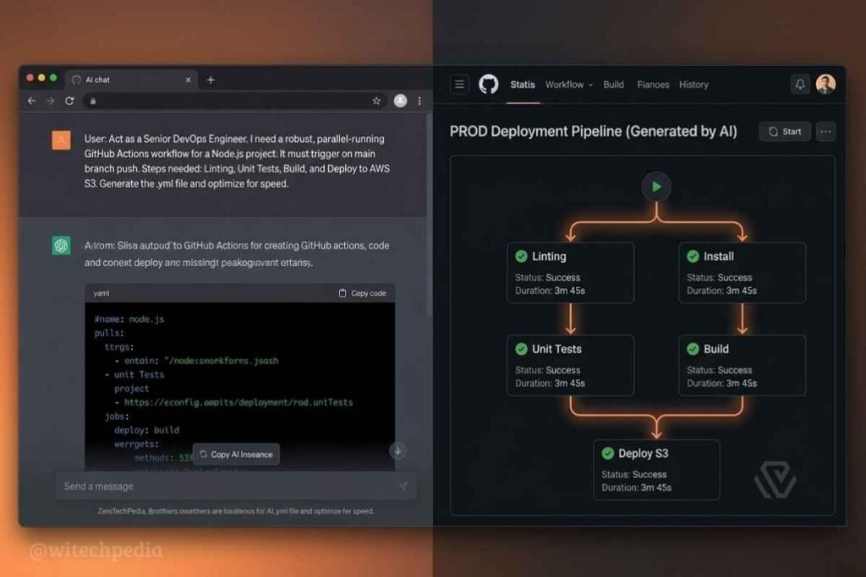
Task: Click your profile avatar in the GitHub header
Action: (x=826, y=84)
